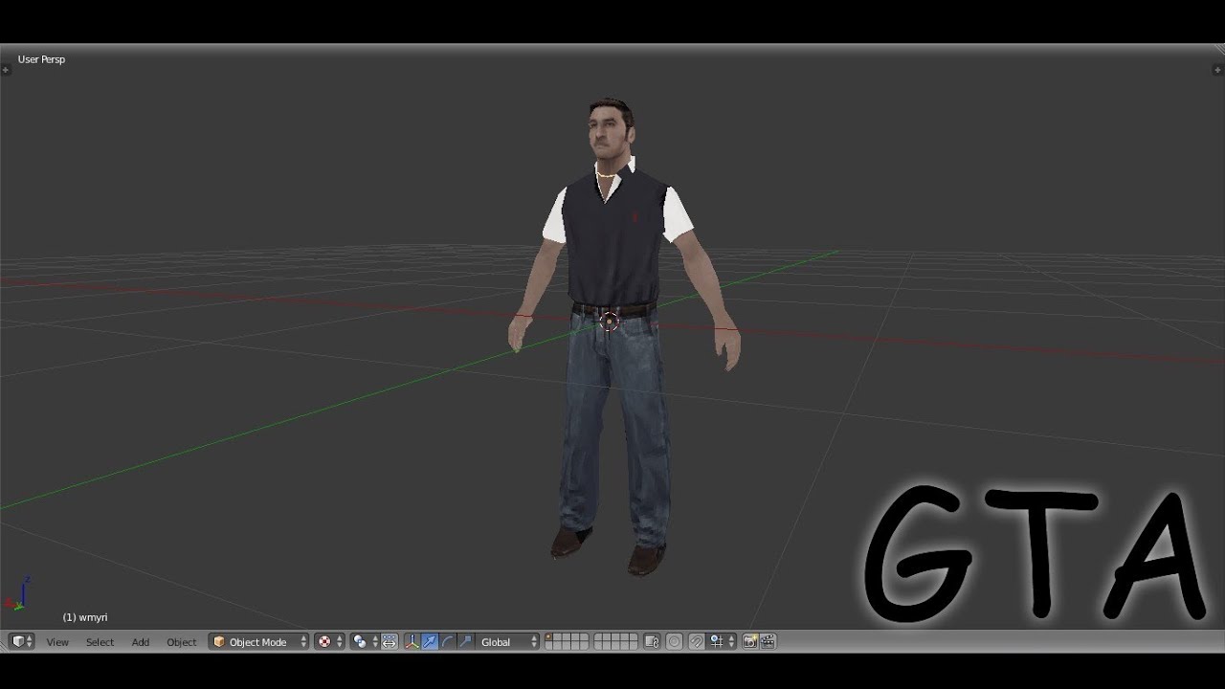Open the View menu
Viewport: 1225px width, 689px height.
(x=57, y=642)
